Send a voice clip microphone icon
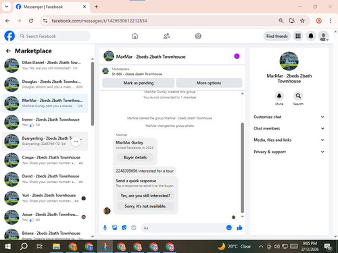 point(105,228)
